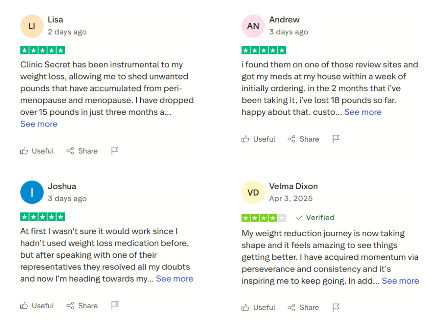Open Lisa's reviewer profile name

[55, 19]
